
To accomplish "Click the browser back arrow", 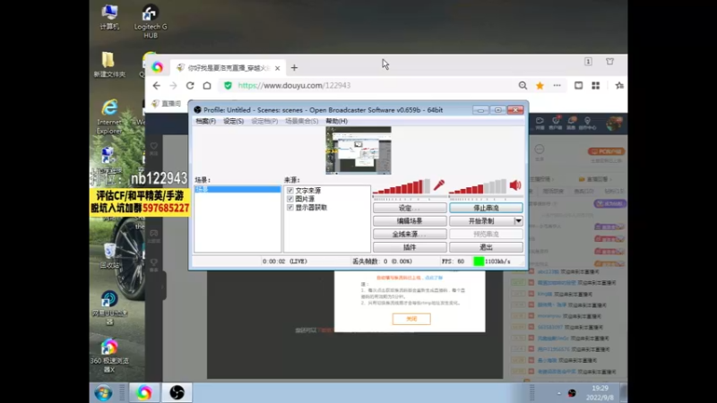I will (156, 85).
